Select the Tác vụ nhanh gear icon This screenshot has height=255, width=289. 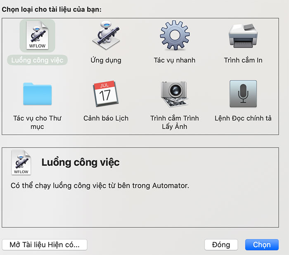[175, 35]
